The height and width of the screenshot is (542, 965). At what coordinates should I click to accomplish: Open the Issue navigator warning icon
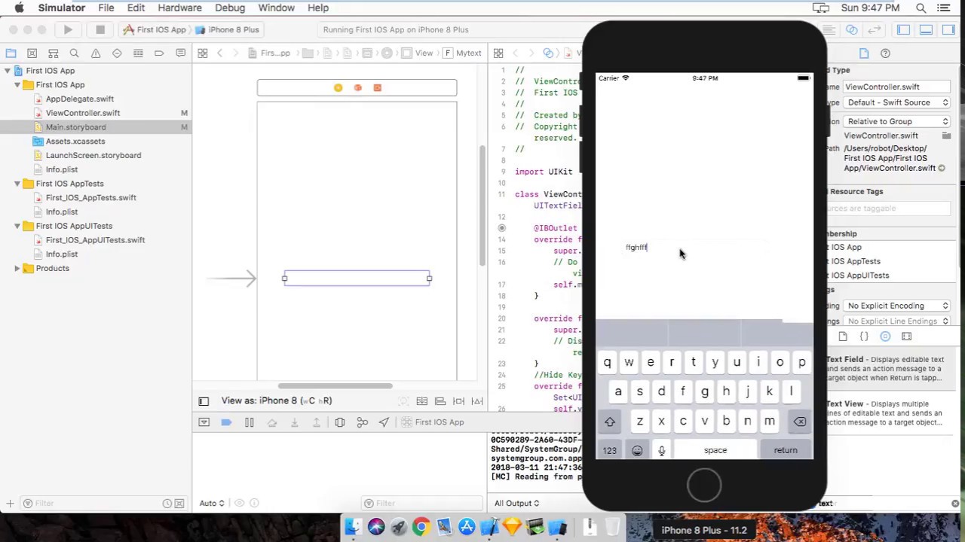click(96, 53)
